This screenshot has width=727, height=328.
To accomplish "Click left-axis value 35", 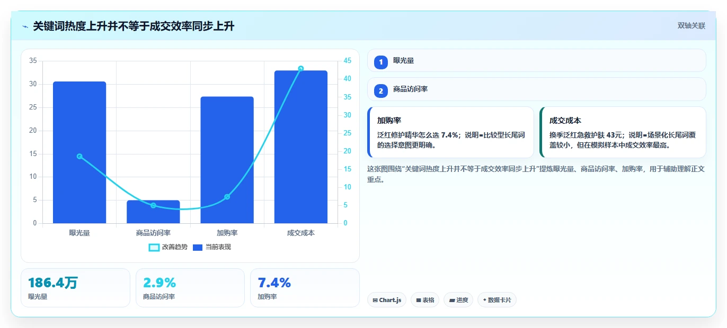I will coord(33,61).
